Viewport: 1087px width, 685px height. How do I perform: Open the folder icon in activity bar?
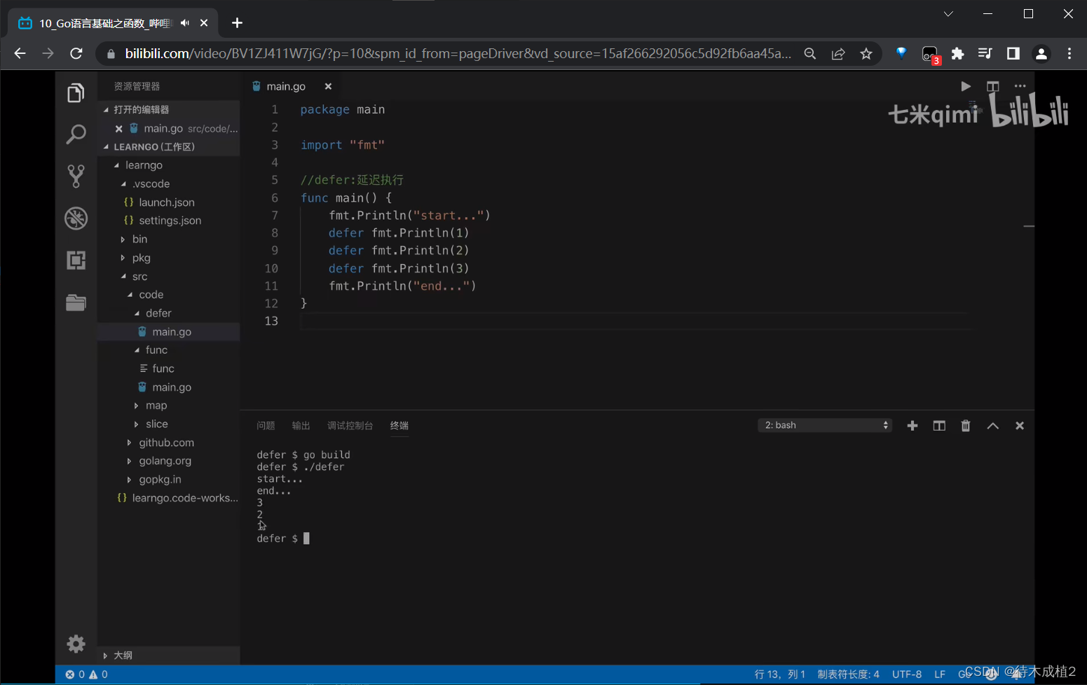point(76,302)
